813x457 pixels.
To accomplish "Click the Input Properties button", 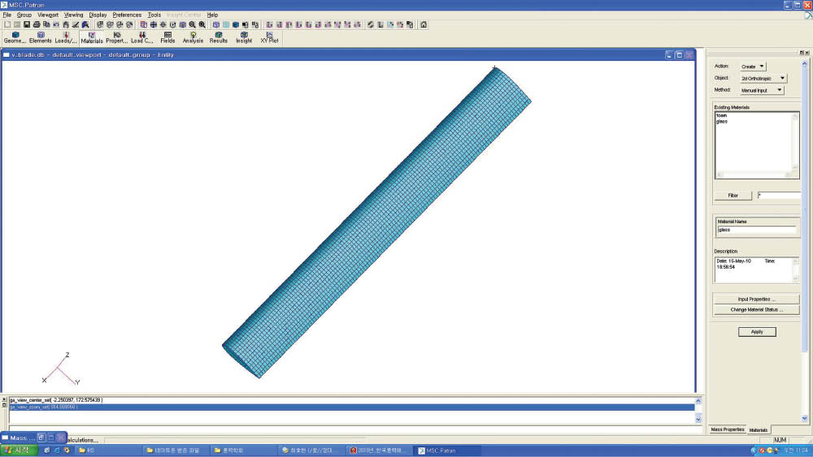I will click(756, 299).
